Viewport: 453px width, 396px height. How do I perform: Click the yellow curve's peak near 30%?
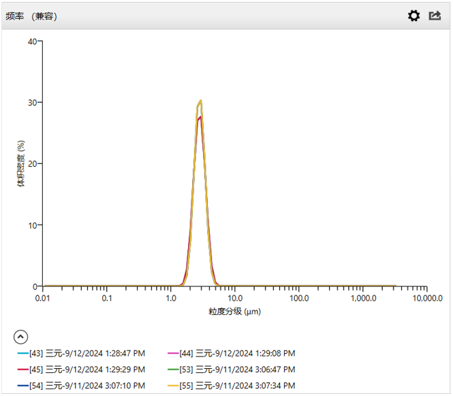click(200, 101)
